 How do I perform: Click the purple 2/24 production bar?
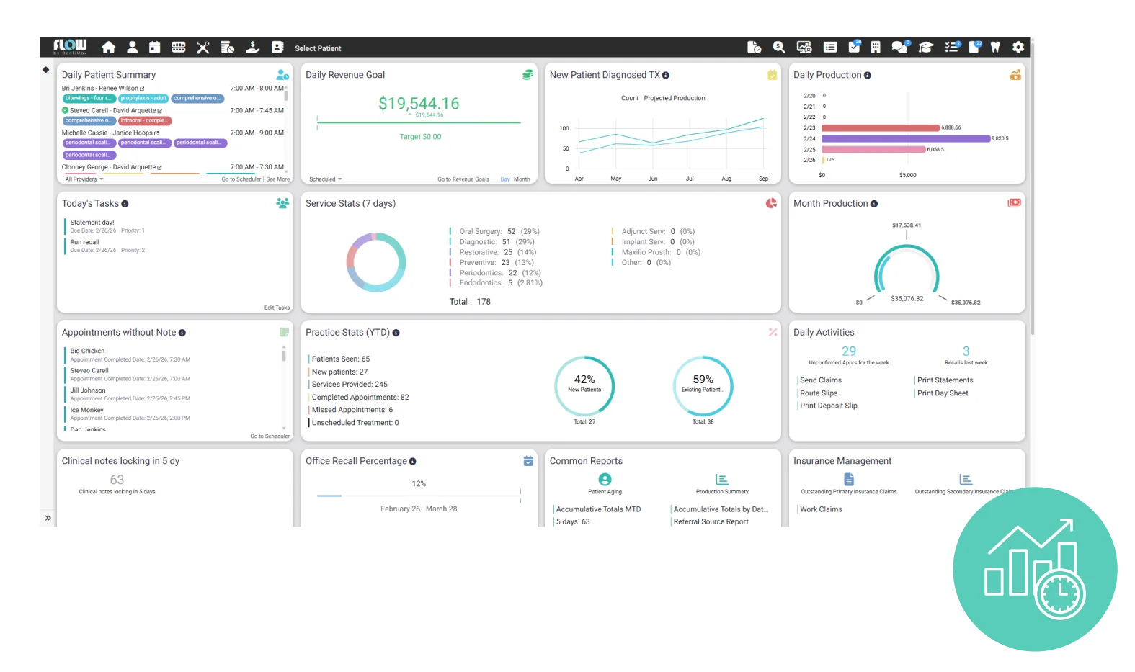coord(905,138)
